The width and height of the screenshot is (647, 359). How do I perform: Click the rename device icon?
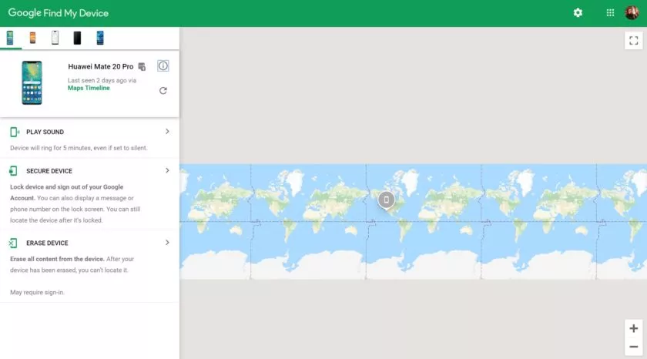click(x=142, y=67)
